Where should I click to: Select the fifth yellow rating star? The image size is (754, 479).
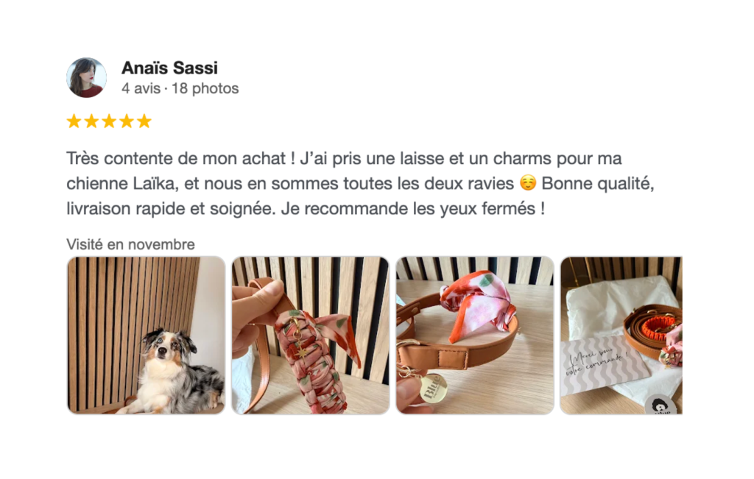(144, 121)
